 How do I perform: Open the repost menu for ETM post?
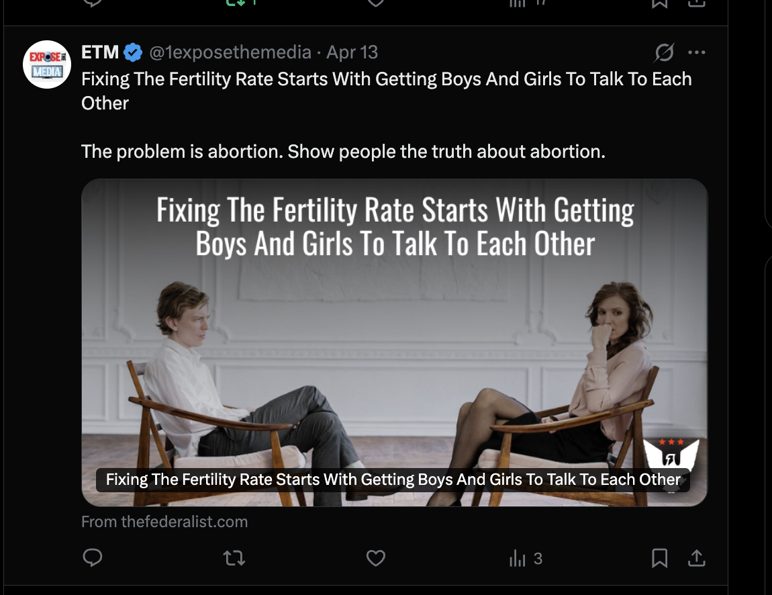(234, 557)
